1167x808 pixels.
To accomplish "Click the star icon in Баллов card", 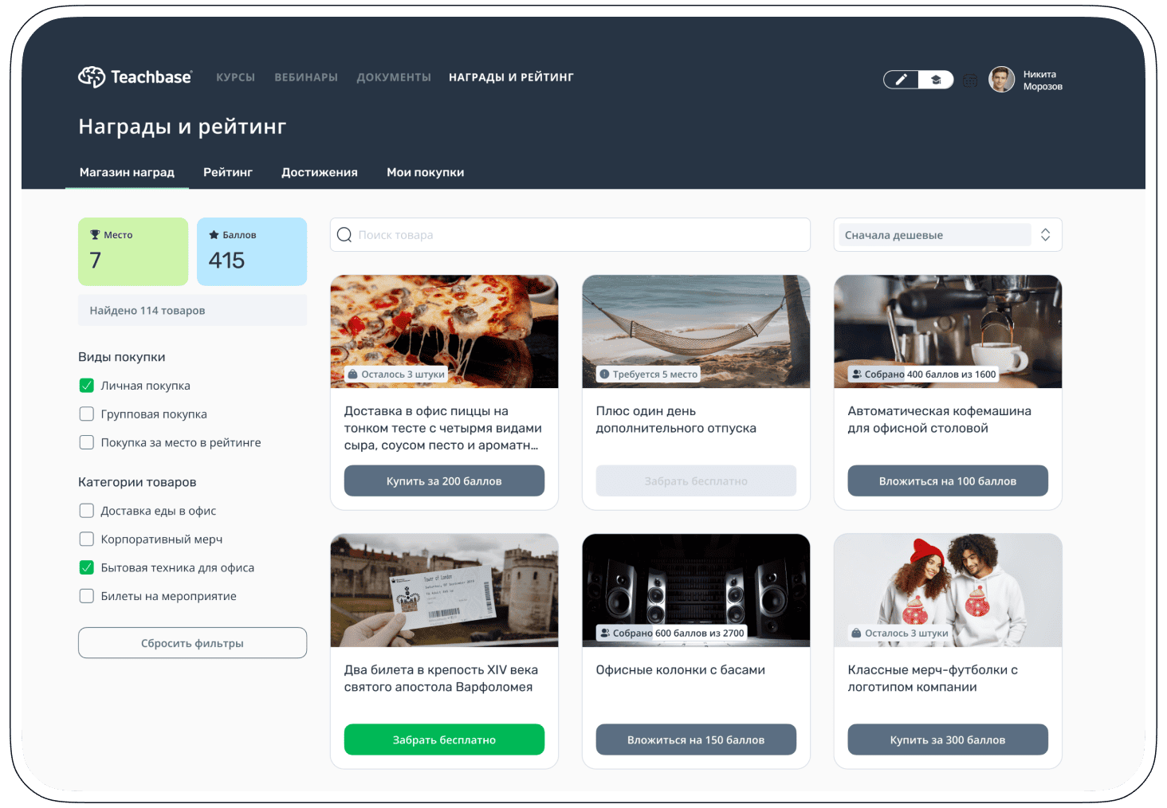I will pyautogui.click(x=214, y=235).
